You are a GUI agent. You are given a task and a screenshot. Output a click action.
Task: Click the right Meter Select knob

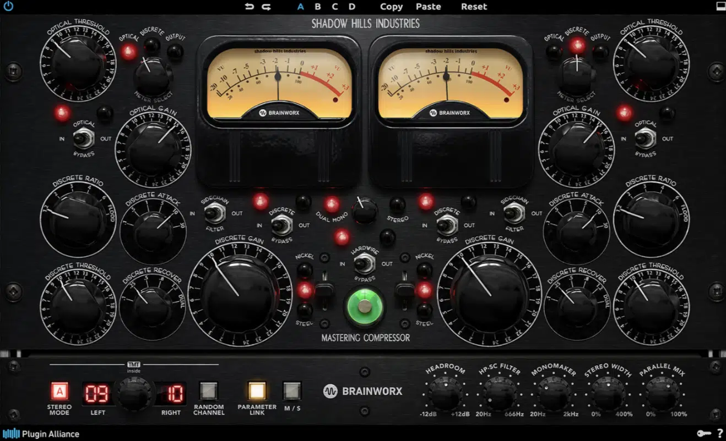pos(577,76)
